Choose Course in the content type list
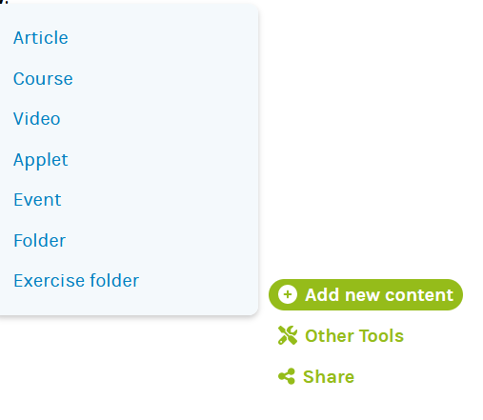The image size is (483, 420). click(43, 78)
